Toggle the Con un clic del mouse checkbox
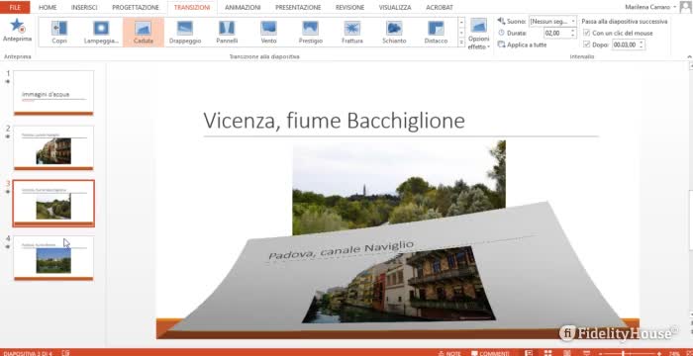Screen dimensions: 693x356 coord(587,33)
